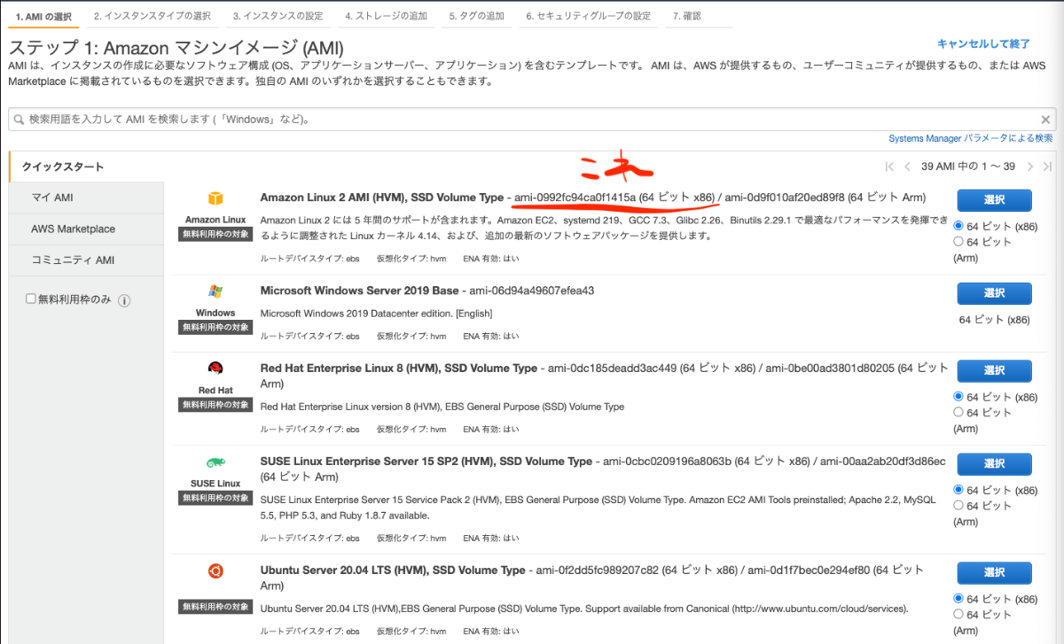
Task: Click 選択 button for SUSE Linux Enterprise Server 15
Action: click(x=994, y=463)
